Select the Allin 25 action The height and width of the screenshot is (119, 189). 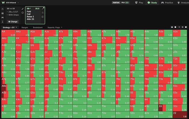tap(30, 19)
